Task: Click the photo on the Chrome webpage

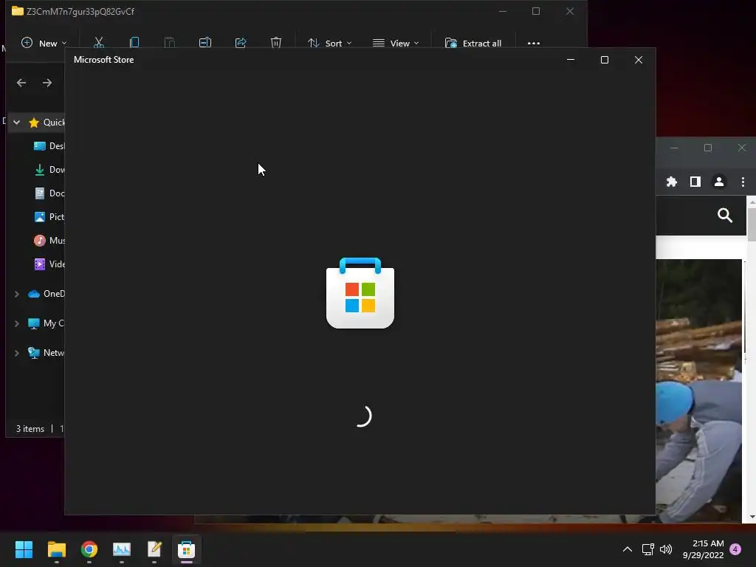Action: pos(698,391)
